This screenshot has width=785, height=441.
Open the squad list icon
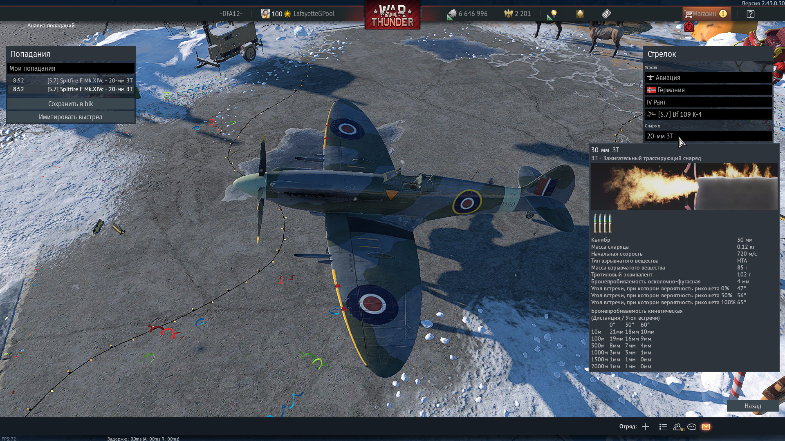coord(663,427)
